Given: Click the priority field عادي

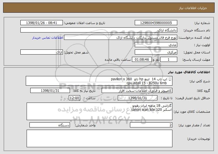Looking at the screenshot, I should [x=156, y=45].
